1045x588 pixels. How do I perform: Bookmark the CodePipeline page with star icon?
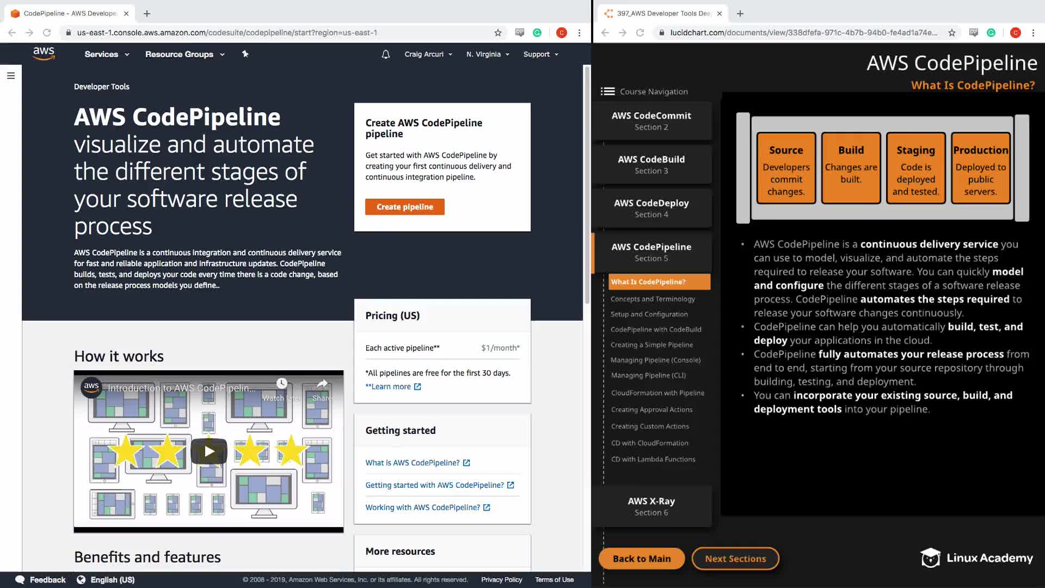click(497, 33)
